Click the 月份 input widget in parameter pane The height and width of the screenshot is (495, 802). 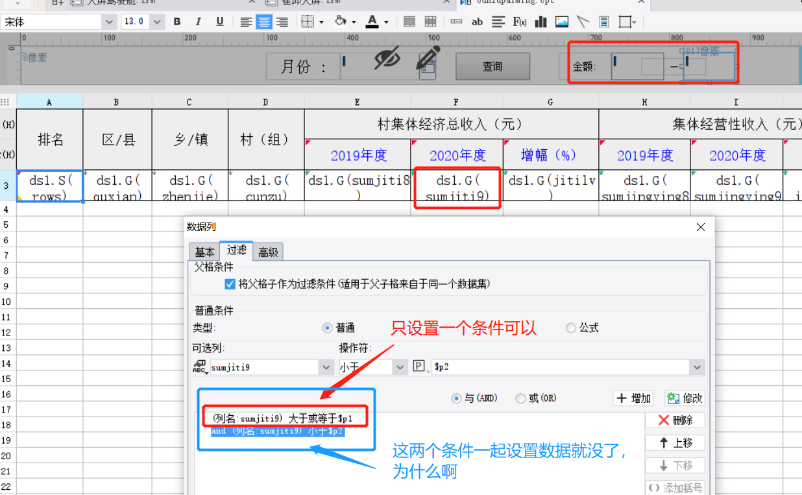pyautogui.click(x=379, y=66)
